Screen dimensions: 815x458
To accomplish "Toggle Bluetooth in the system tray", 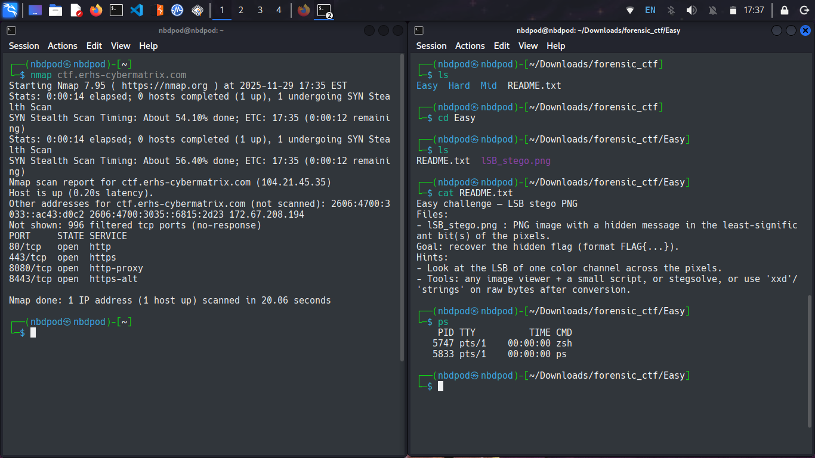I will [x=671, y=10].
